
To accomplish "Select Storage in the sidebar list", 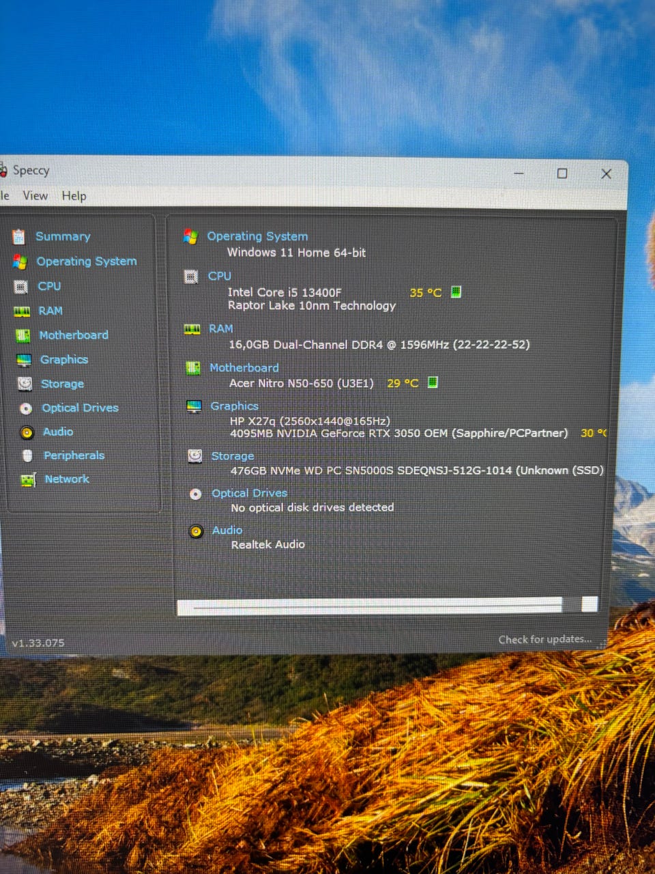I will 62,384.
